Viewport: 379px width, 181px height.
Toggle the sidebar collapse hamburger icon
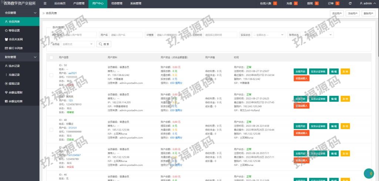pyautogui.click(x=45, y=3)
